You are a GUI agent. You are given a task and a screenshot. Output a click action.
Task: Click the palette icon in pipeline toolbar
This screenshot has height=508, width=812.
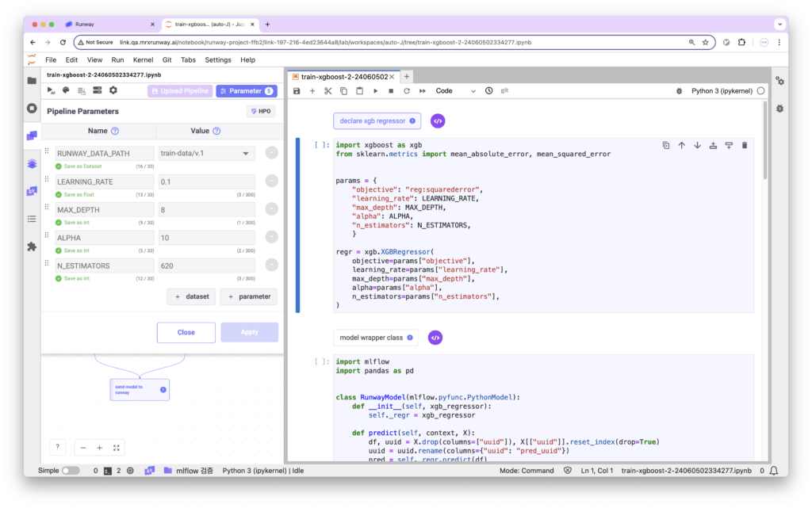point(66,90)
